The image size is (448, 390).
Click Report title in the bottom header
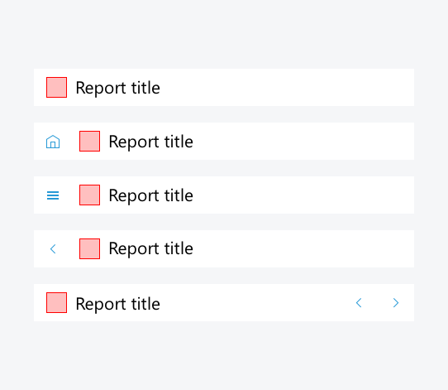[117, 304]
